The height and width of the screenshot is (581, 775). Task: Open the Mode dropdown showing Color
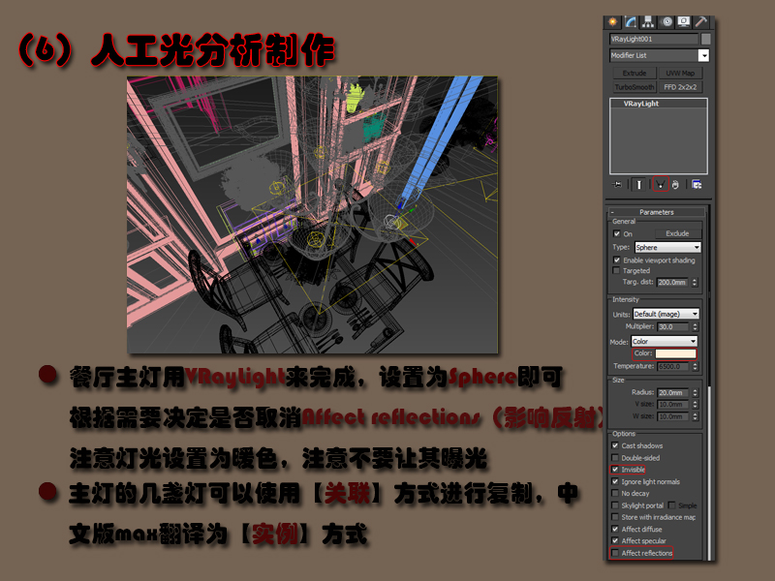665,342
